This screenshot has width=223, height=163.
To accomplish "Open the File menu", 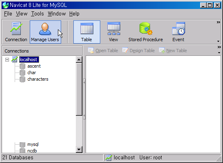I will click(8, 14).
